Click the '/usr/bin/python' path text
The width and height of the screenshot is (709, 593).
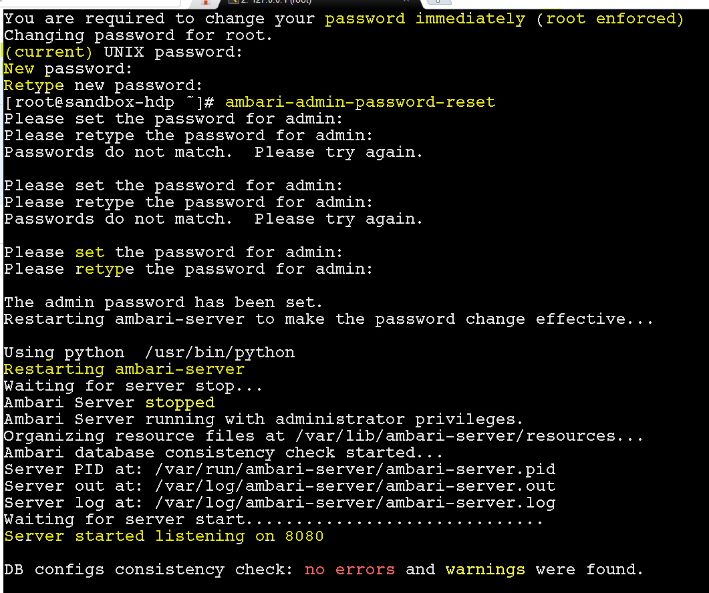(220, 353)
